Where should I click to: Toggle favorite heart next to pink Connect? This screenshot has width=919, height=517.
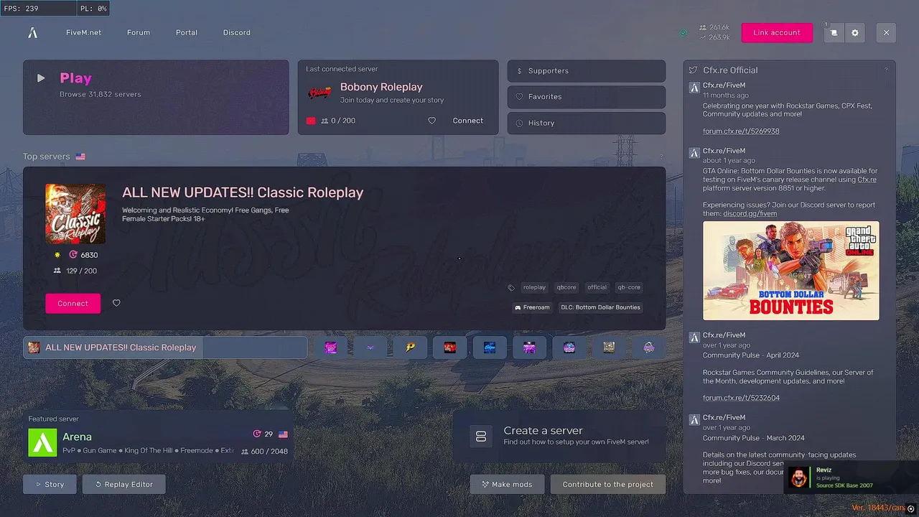click(x=116, y=303)
